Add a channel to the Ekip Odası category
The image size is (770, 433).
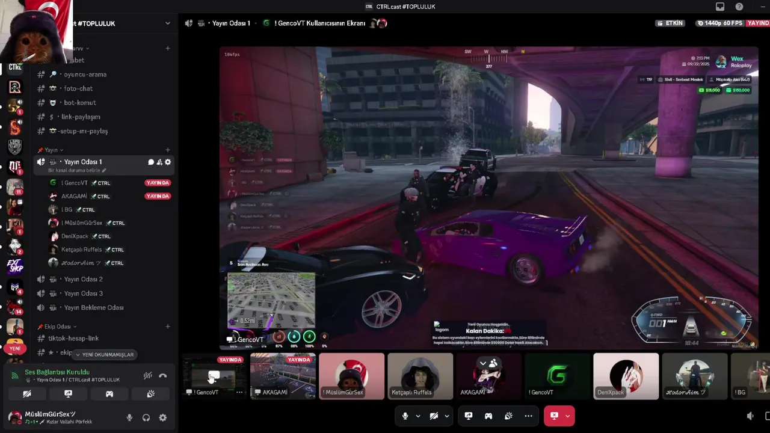(168, 327)
